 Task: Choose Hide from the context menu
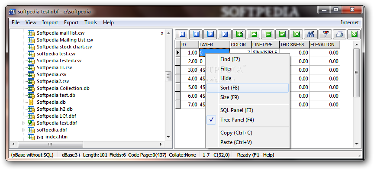tap(247, 78)
